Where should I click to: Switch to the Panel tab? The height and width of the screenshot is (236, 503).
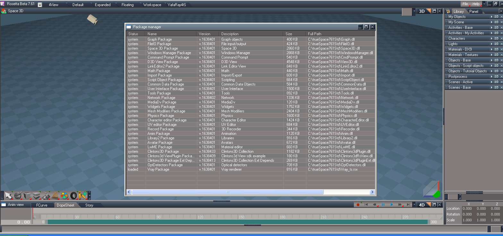(474, 12)
